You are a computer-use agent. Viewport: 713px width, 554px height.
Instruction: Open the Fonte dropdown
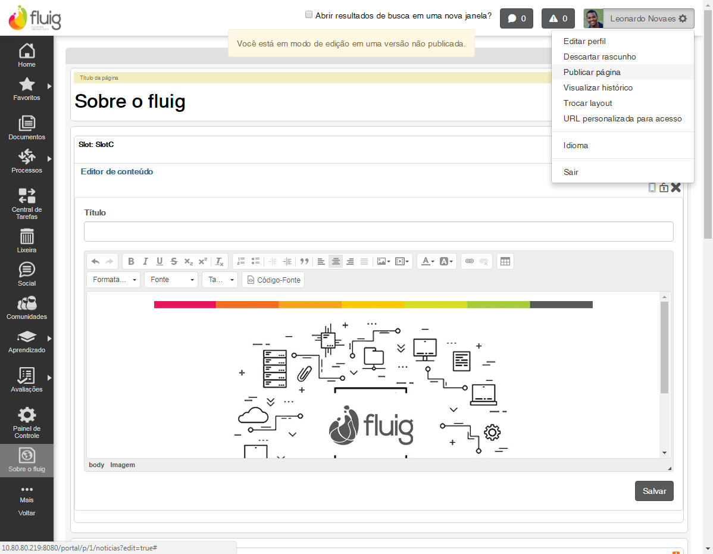tap(171, 280)
